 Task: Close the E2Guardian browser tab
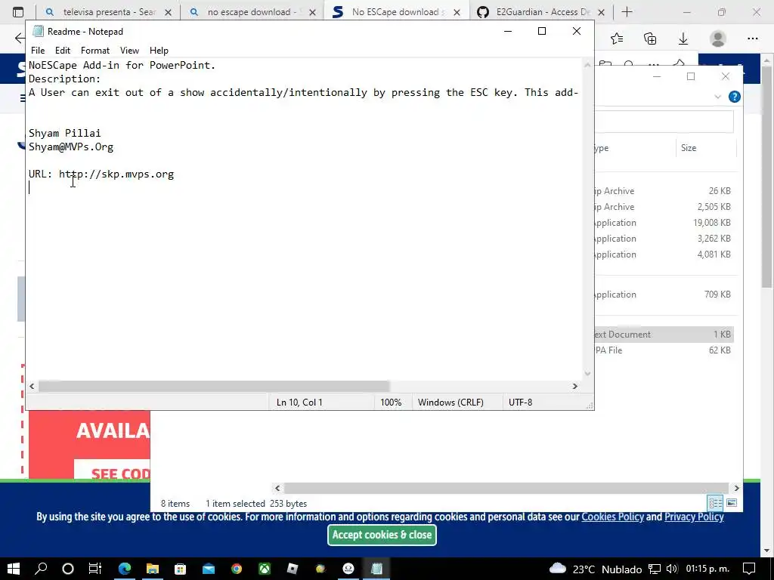601,12
